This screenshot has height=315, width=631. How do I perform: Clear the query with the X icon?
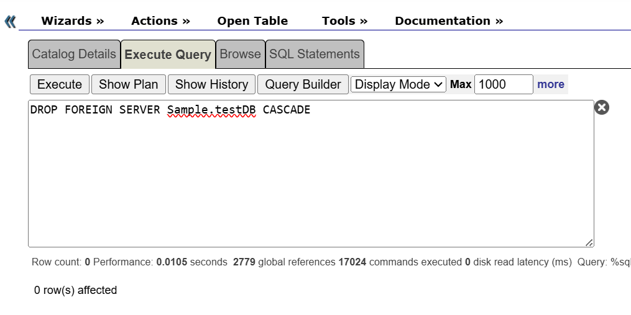[x=601, y=107]
